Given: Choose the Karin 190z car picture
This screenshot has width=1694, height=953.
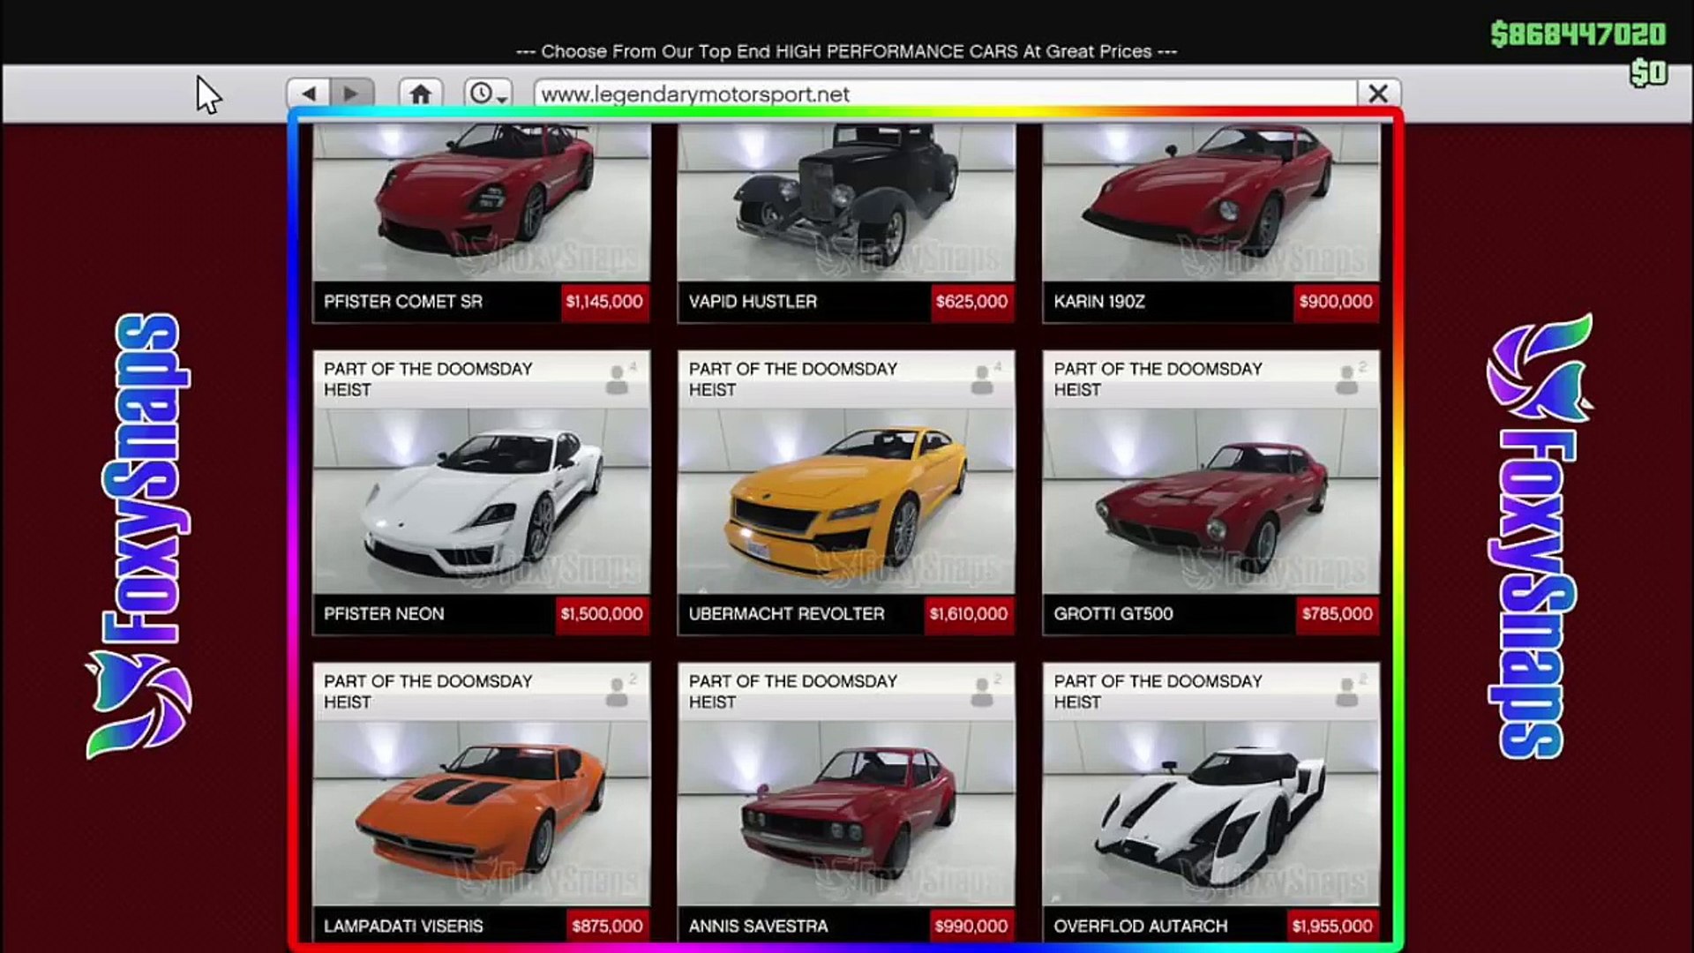Looking at the screenshot, I should coord(1211,201).
